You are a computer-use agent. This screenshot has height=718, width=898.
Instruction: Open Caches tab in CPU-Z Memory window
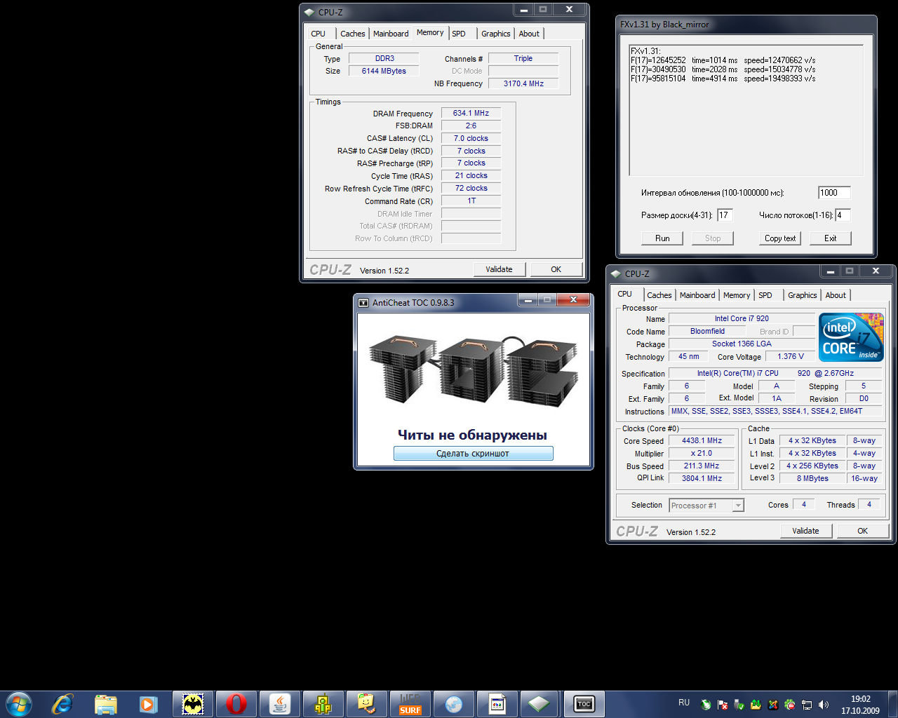click(x=353, y=34)
